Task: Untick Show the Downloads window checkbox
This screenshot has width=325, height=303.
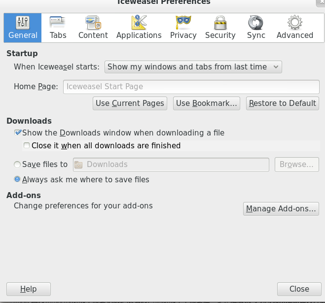Action: 18,133
